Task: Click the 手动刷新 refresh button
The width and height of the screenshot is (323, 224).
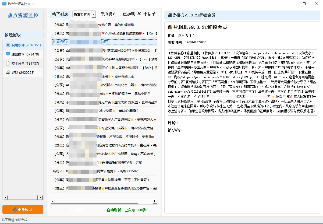Action: (76, 210)
